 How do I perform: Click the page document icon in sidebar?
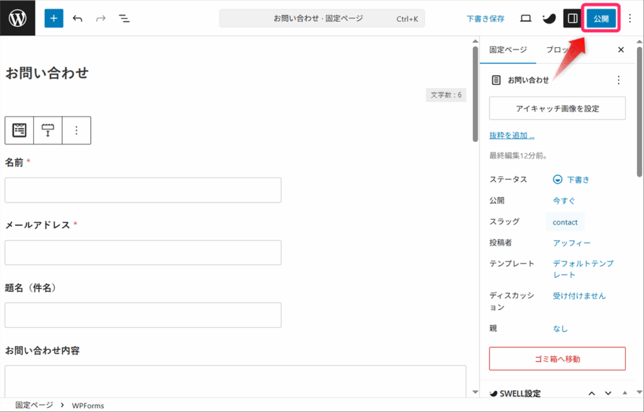[x=496, y=80]
